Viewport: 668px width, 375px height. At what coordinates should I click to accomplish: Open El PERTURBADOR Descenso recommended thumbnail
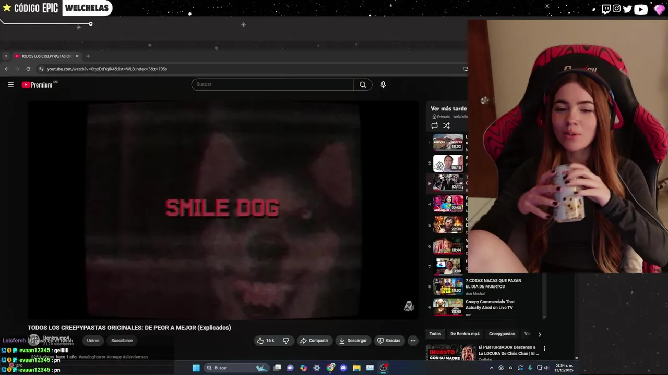pos(451,353)
